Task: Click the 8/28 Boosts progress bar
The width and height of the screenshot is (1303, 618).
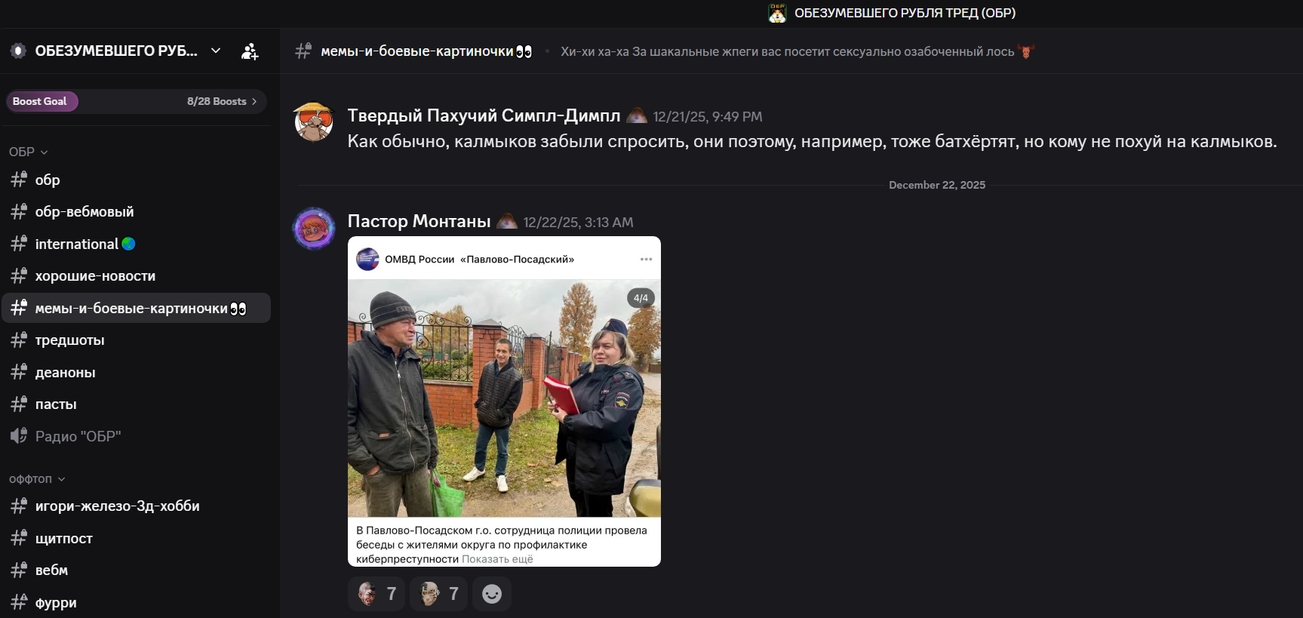Action: point(136,101)
